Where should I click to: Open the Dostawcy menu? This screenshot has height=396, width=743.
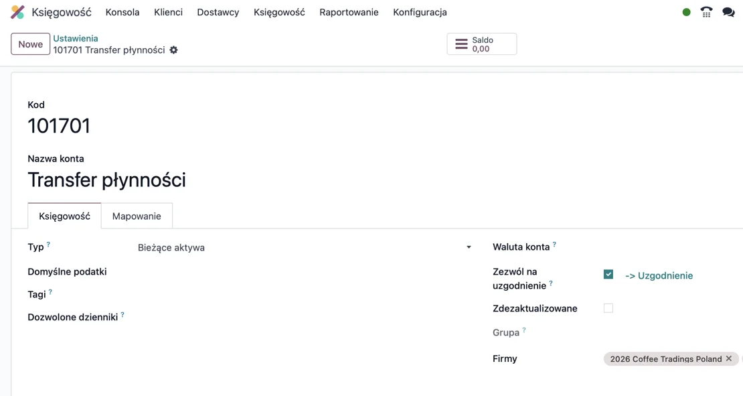pyautogui.click(x=218, y=12)
